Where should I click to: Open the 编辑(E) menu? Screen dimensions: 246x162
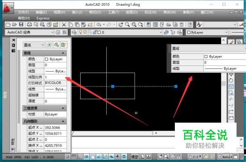41,12
